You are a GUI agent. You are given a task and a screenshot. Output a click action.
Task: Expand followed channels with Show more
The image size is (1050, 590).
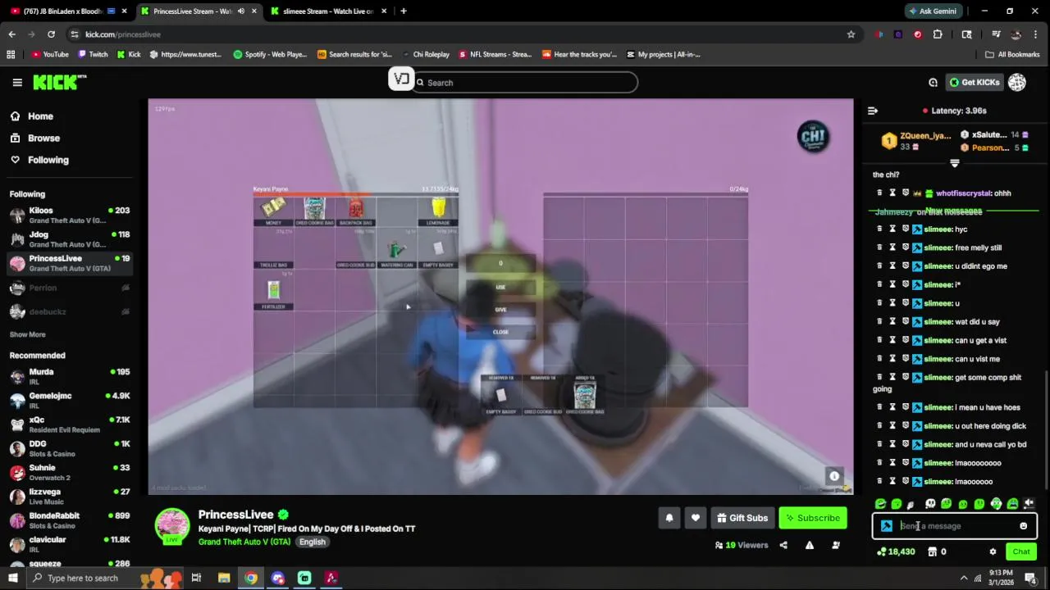tap(27, 334)
